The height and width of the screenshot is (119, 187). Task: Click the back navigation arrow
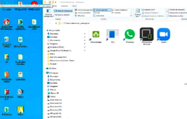pos(45,23)
